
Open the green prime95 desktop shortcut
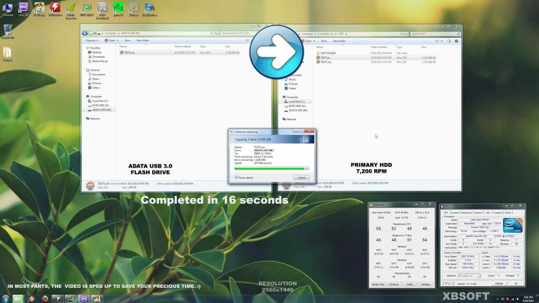(118, 8)
